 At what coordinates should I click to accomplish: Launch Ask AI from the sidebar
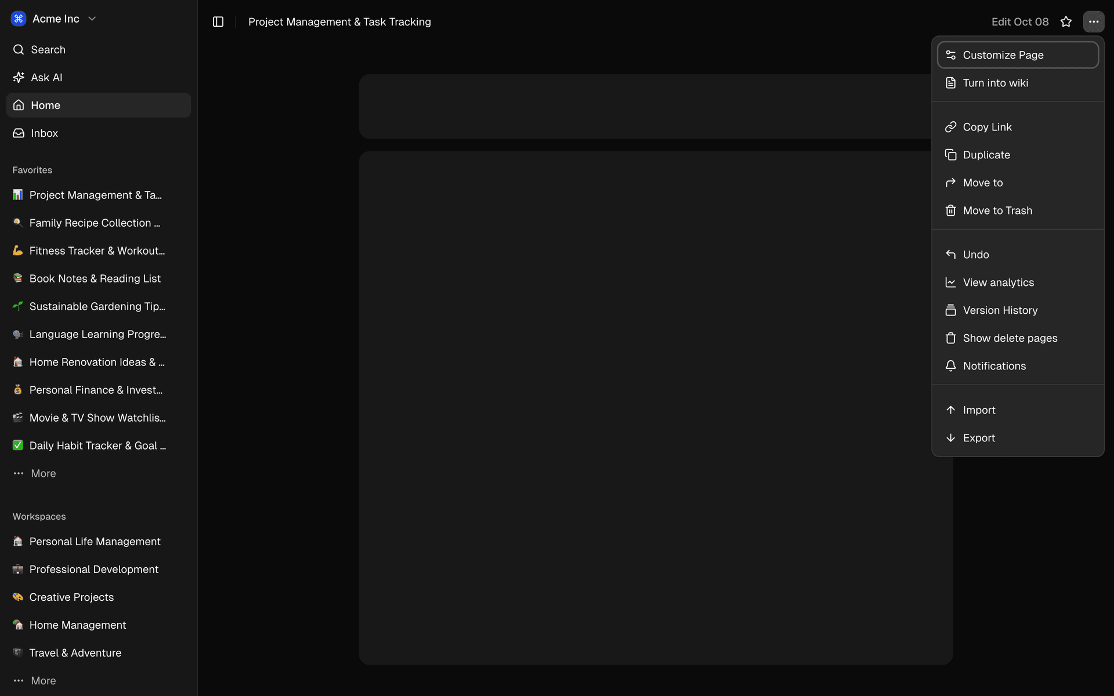[46, 77]
